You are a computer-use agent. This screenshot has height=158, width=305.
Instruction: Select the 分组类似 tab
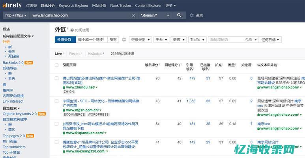click(65, 39)
